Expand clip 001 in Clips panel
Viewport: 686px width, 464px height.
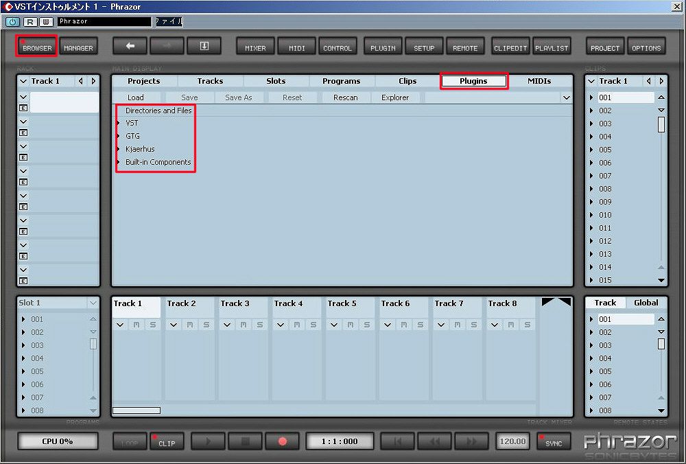(591, 97)
